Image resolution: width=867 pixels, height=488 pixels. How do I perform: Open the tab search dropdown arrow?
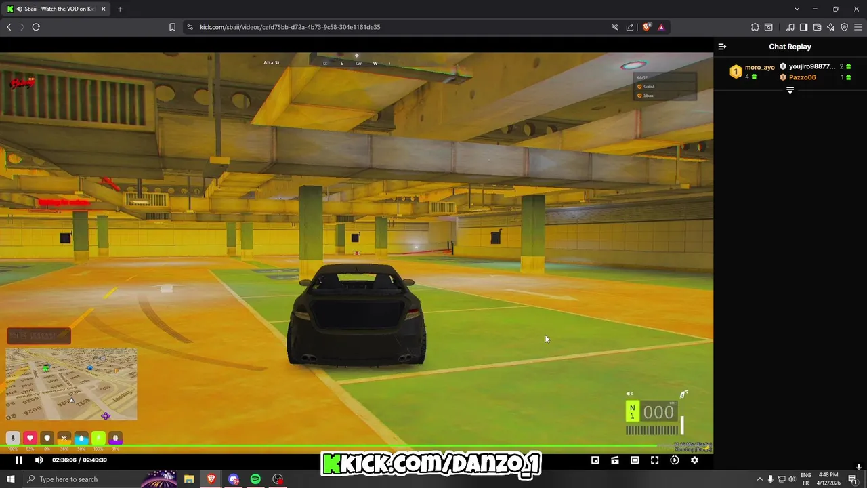click(797, 9)
